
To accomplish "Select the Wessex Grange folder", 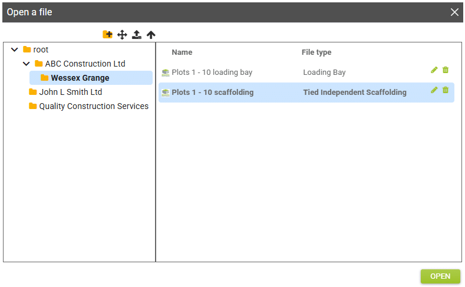I will pos(80,78).
